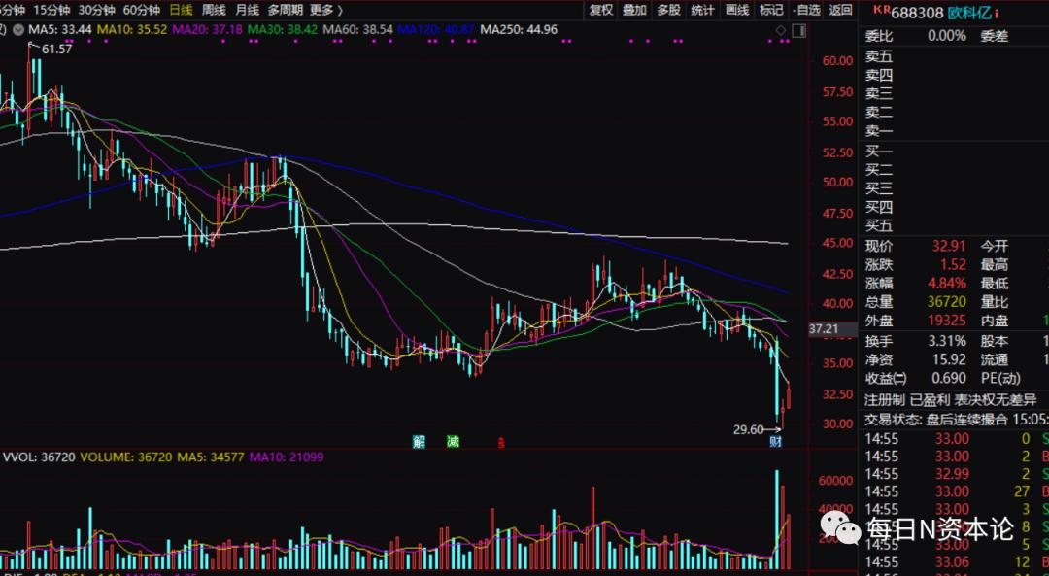Expand the 更多 more periods menu
The width and height of the screenshot is (1049, 576).
click(x=326, y=10)
